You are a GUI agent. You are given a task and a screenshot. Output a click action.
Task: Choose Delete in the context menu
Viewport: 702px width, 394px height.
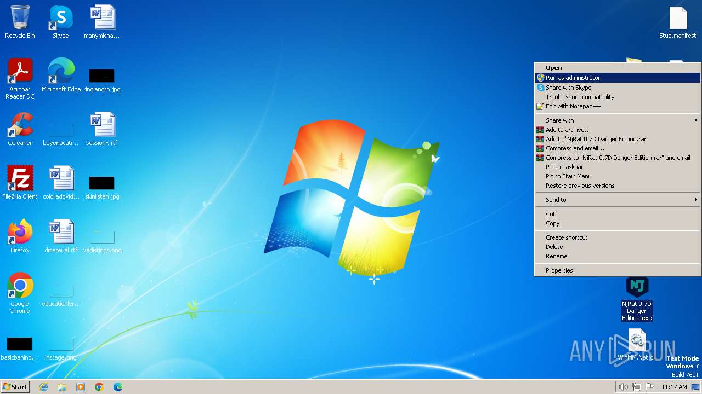[618, 247]
